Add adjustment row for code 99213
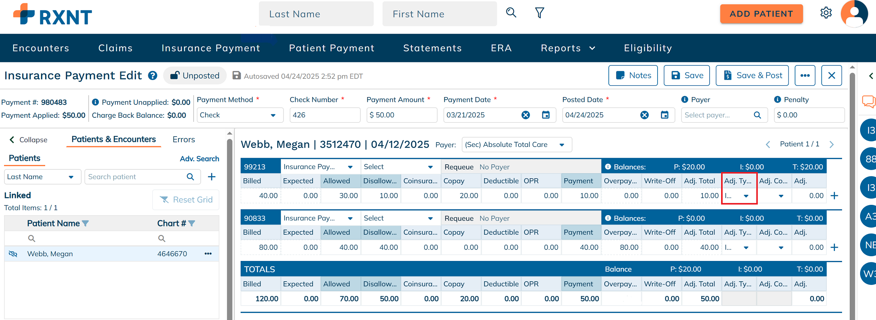 click(x=834, y=196)
